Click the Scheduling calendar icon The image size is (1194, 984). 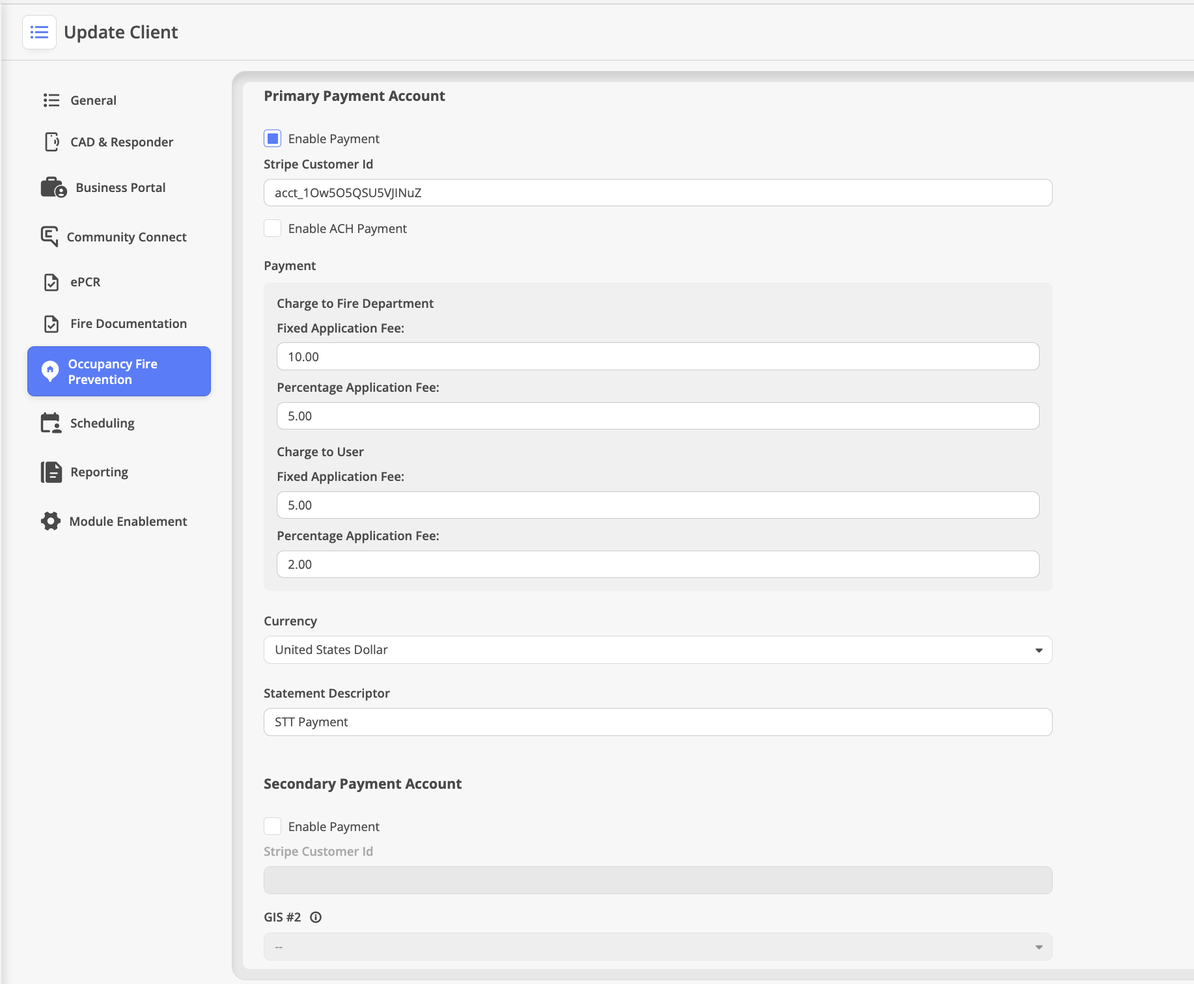tap(51, 423)
